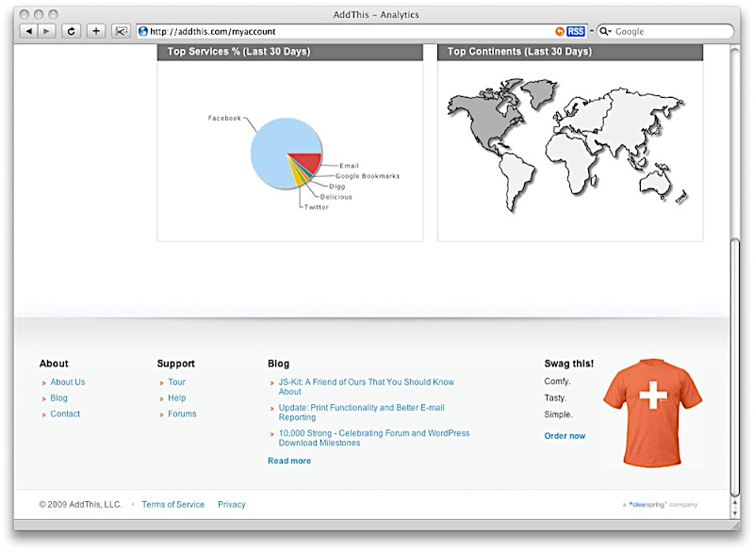
Task: Select Greenland on the world map
Action: tap(539, 92)
